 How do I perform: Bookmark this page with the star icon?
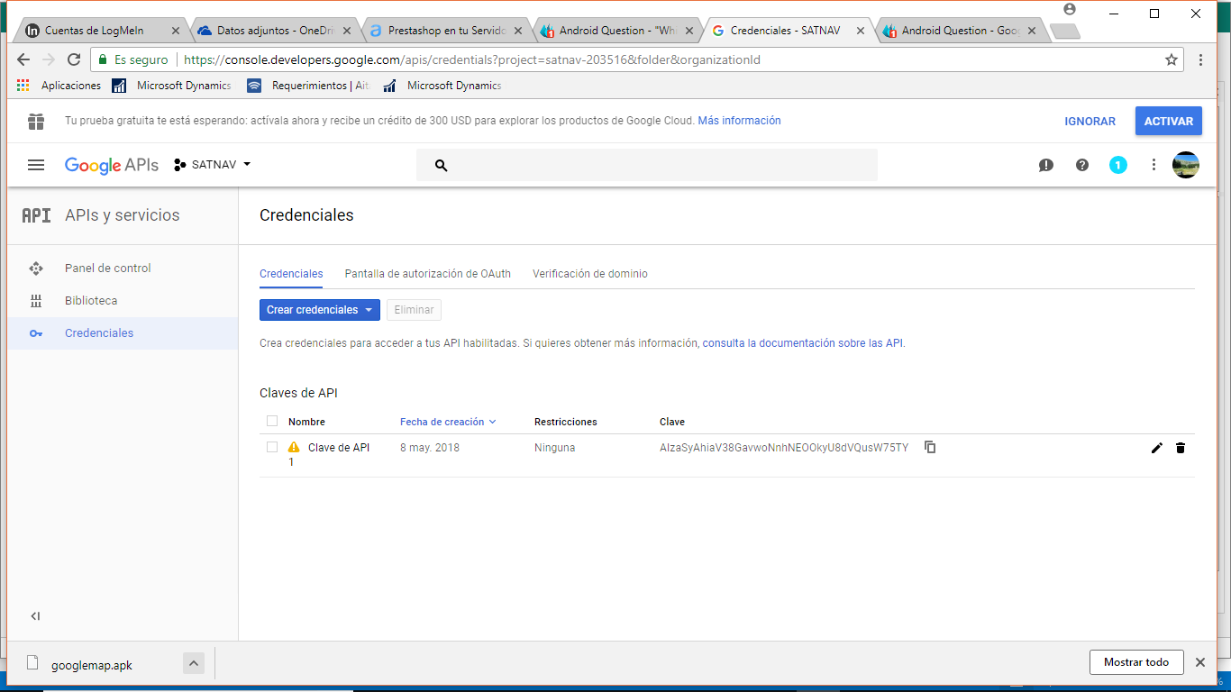click(x=1172, y=59)
